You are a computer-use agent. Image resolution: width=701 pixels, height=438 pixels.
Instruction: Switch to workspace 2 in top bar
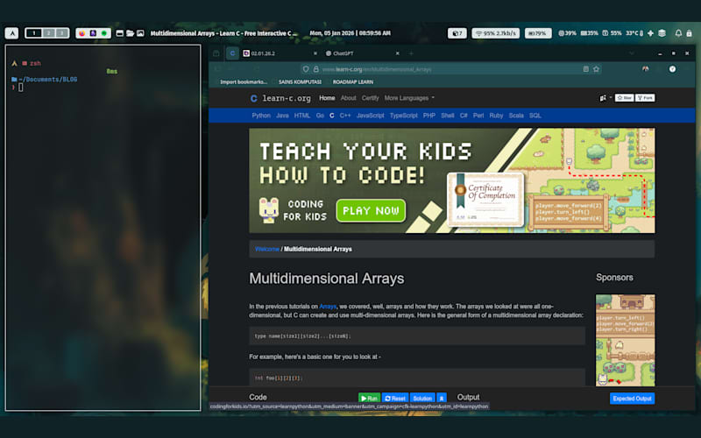click(x=49, y=33)
